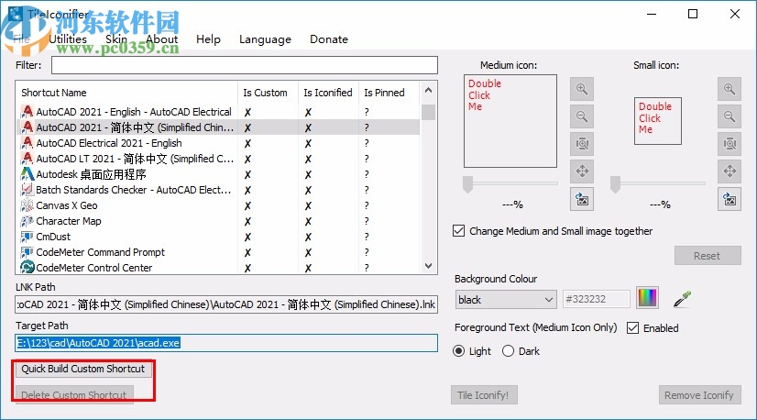
Task: Click the list scrollbar up arrow
Action: click(x=428, y=90)
